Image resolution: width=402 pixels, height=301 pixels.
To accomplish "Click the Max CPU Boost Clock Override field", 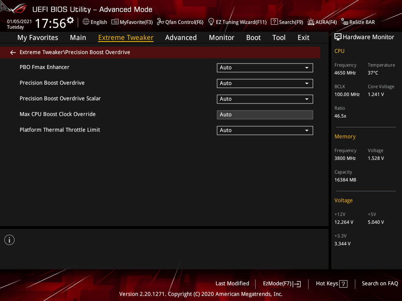I will (x=265, y=115).
